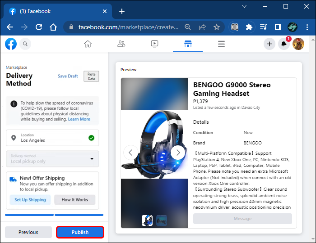Click Save Draft link
316x243 pixels.
[x=68, y=76]
